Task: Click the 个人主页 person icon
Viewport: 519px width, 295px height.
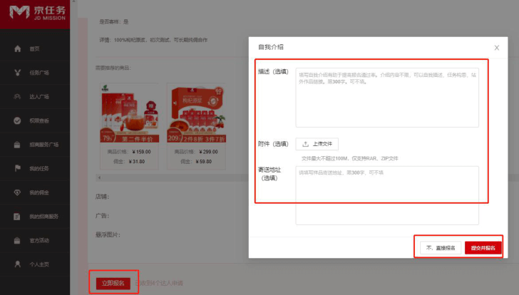Action: pyautogui.click(x=18, y=264)
